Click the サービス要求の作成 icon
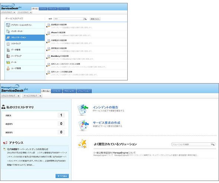 84,125
